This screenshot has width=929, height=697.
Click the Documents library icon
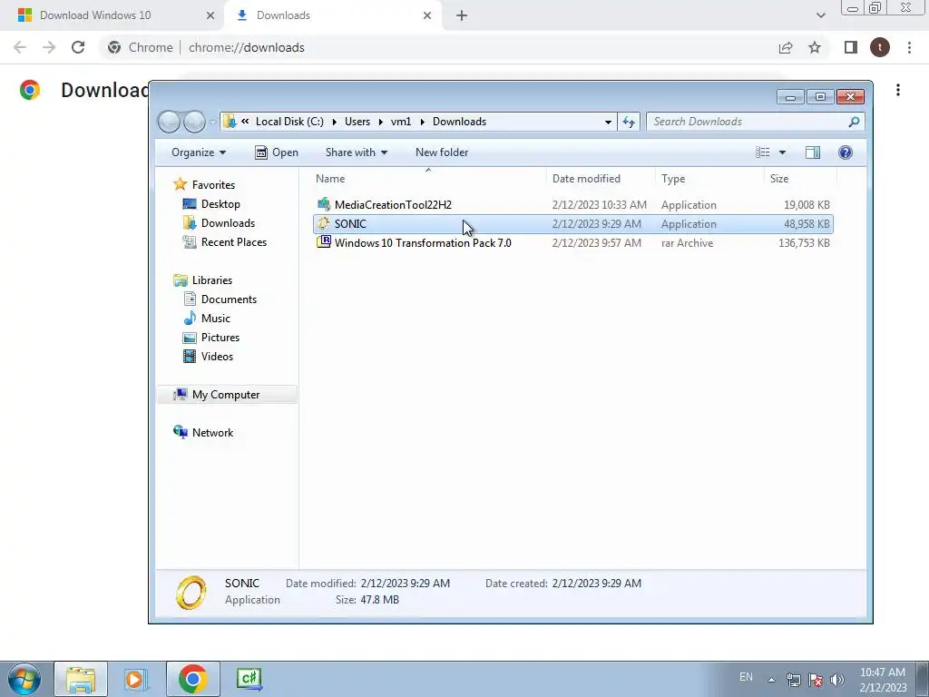(x=190, y=299)
